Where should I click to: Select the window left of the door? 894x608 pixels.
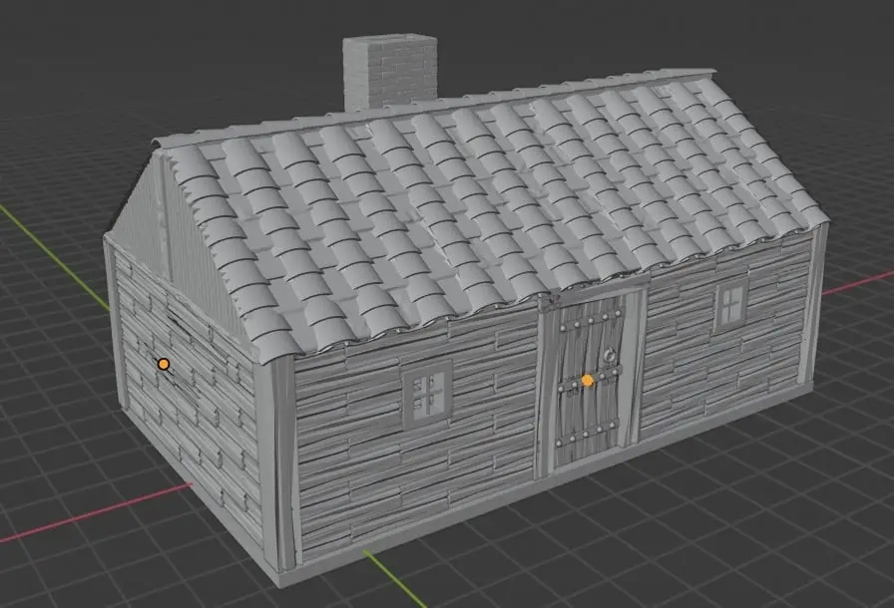pyautogui.click(x=428, y=394)
